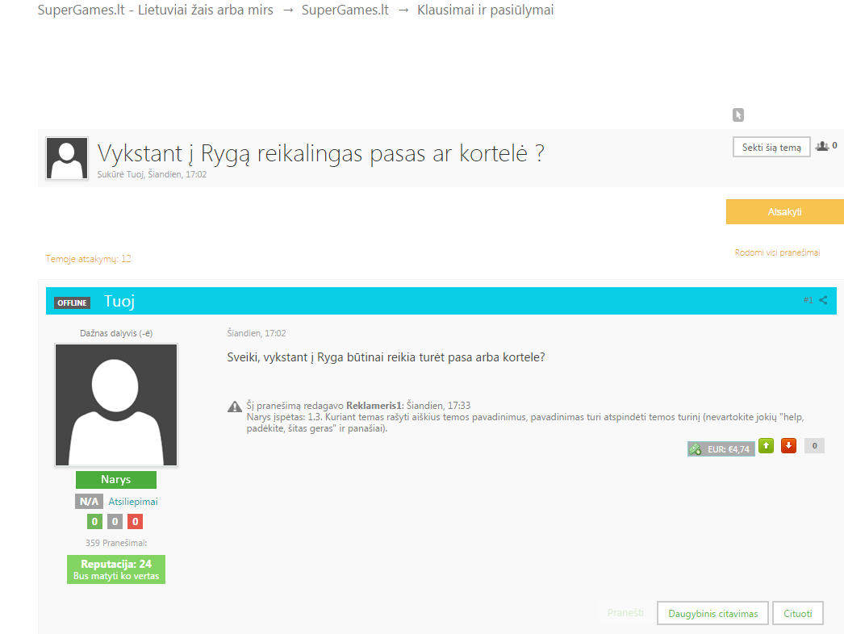Image resolution: width=844 pixels, height=634 pixels.
Task: Click the red negative feedback count
Action: click(x=135, y=522)
